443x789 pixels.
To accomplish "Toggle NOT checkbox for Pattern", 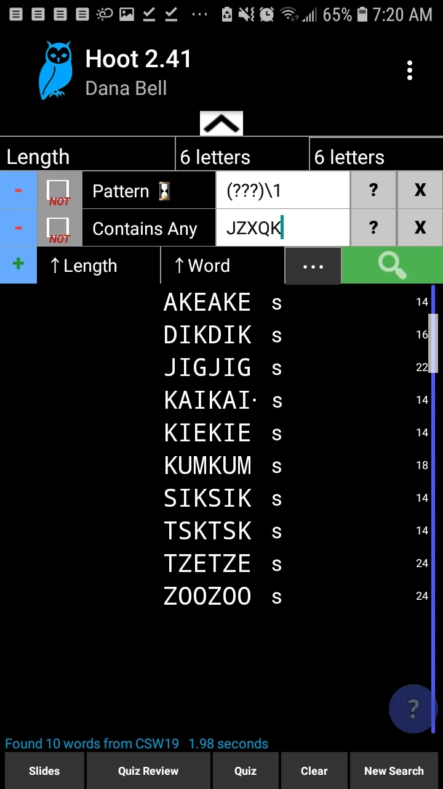I will (59, 190).
